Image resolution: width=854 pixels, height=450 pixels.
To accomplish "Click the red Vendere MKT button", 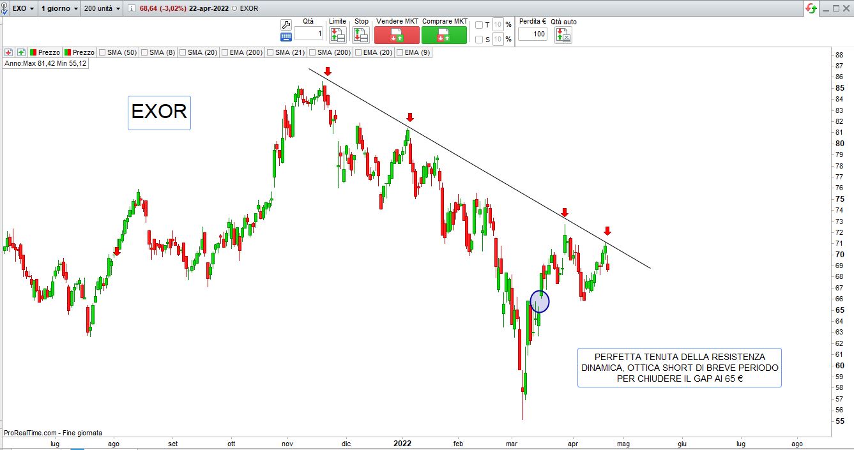I will tap(397, 35).
